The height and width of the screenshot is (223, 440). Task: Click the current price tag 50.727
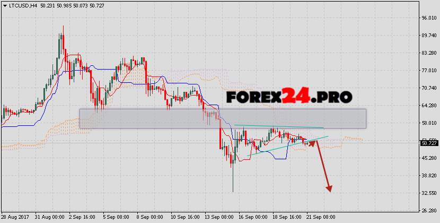[x=428, y=143]
